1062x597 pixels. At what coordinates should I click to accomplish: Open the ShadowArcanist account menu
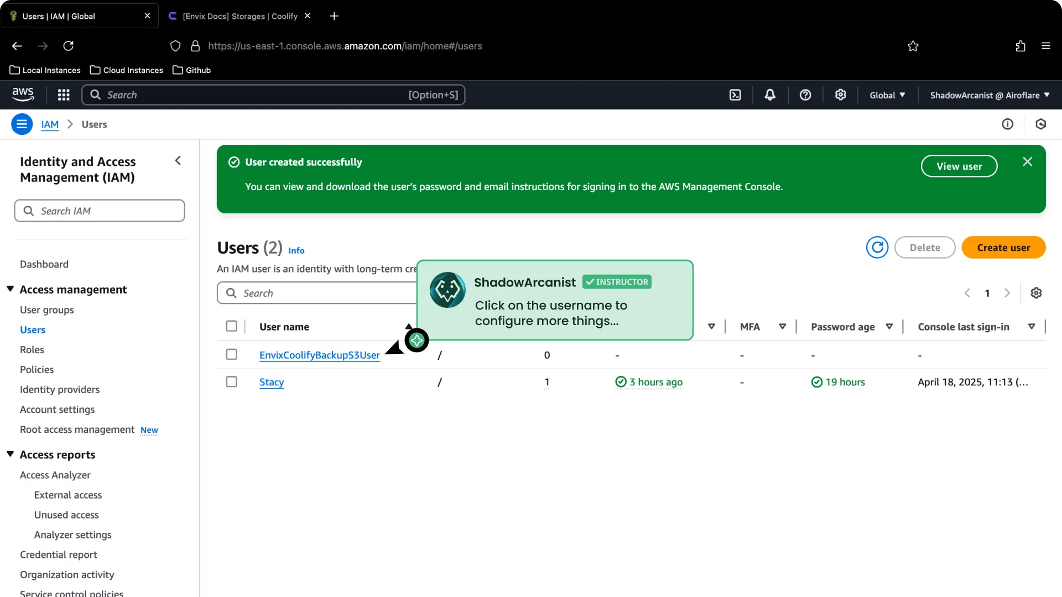tap(989, 95)
